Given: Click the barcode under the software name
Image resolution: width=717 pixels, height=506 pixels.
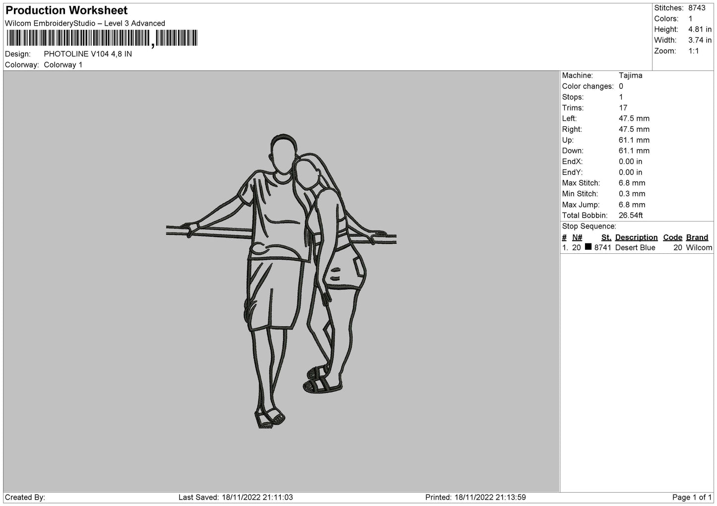Looking at the screenshot, I should [102, 38].
